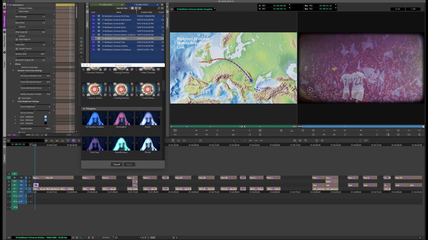Toggle the Alpha Edge Fix checkbox
The height and width of the screenshot is (240, 428).
(17, 39)
